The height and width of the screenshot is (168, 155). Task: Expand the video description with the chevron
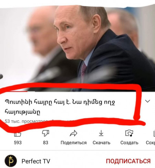(x=147, y=101)
